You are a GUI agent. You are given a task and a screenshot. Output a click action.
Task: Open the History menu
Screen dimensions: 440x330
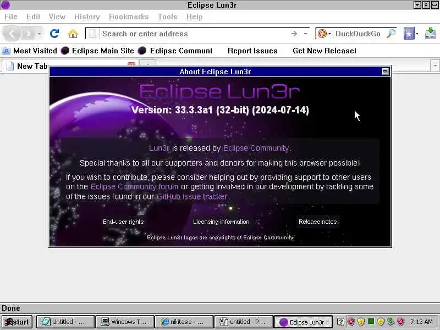coord(87,17)
